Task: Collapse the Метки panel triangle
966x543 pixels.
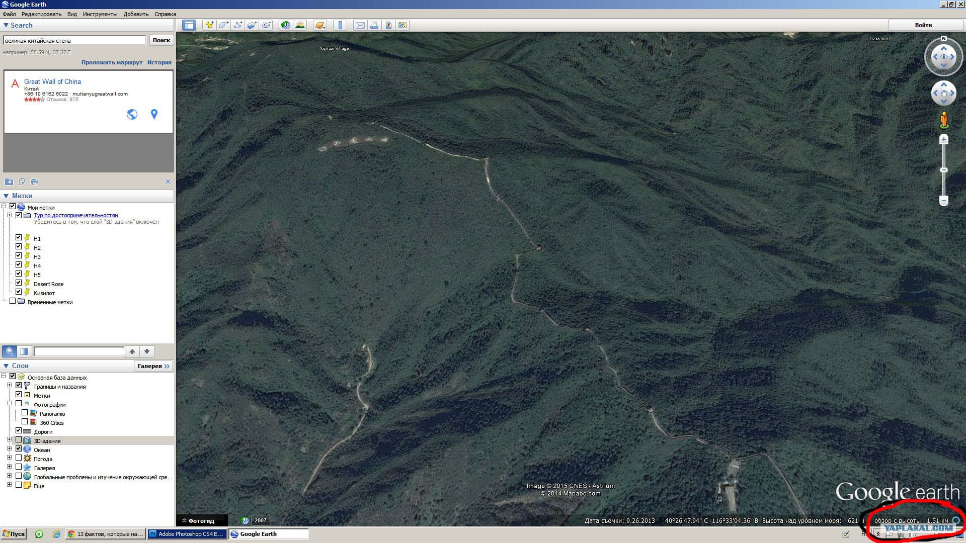Action: click(6, 196)
